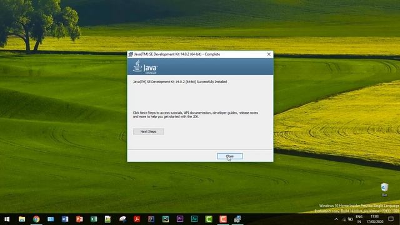
Task: Open the orange Camtasia recorder taskbar icon
Action: click(223, 219)
